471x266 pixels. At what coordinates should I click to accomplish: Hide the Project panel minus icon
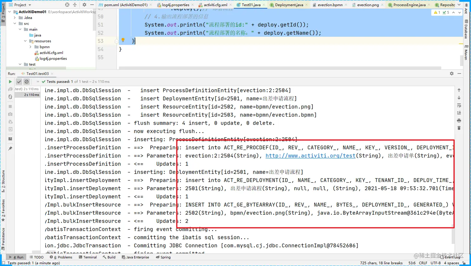(x=92, y=5)
